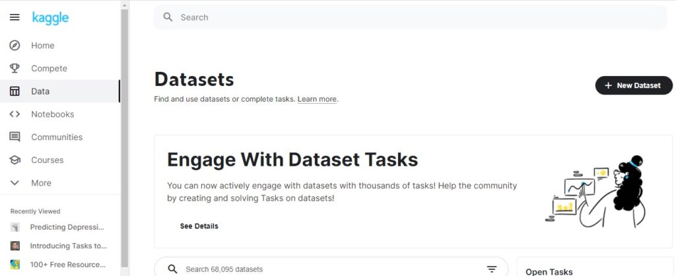The width and height of the screenshot is (676, 276).
Task: Select the Communities menu item
Action: 60,137
